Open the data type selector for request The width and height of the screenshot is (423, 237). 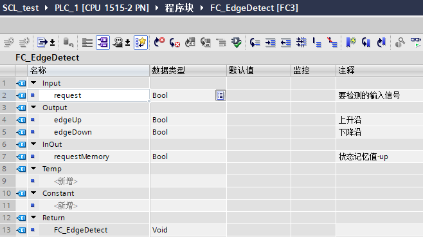coord(221,95)
